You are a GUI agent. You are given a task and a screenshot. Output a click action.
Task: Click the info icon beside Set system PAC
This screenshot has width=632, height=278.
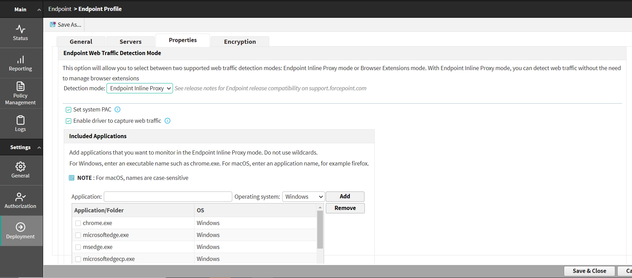[117, 109]
